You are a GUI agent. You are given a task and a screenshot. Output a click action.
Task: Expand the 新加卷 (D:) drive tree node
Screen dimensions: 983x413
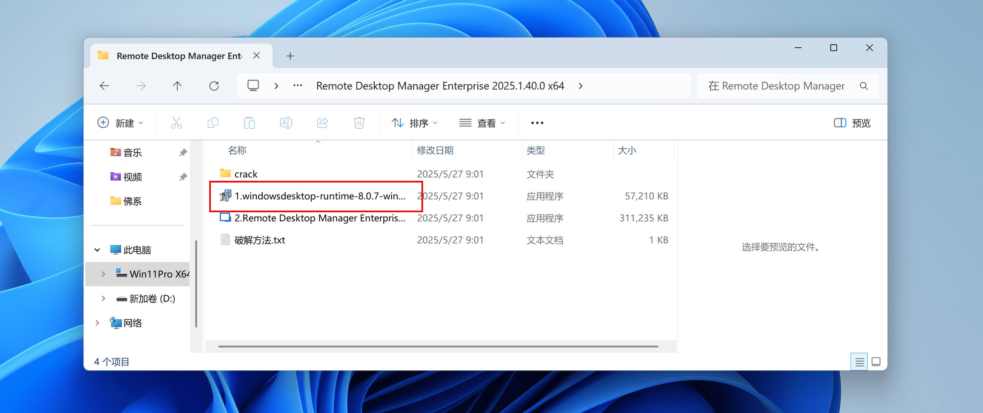[x=103, y=298]
